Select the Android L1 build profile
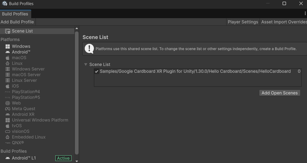Viewport: 307px width, 163px height. click(24, 158)
